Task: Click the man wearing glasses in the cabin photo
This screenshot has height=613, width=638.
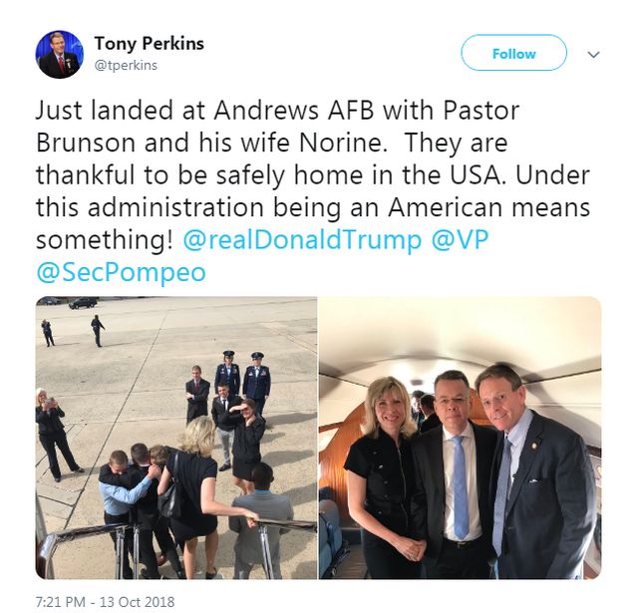Action: 452,473
